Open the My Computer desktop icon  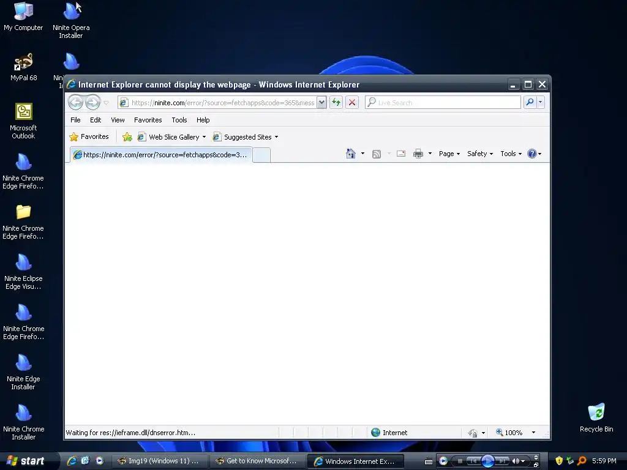pyautogui.click(x=23, y=17)
